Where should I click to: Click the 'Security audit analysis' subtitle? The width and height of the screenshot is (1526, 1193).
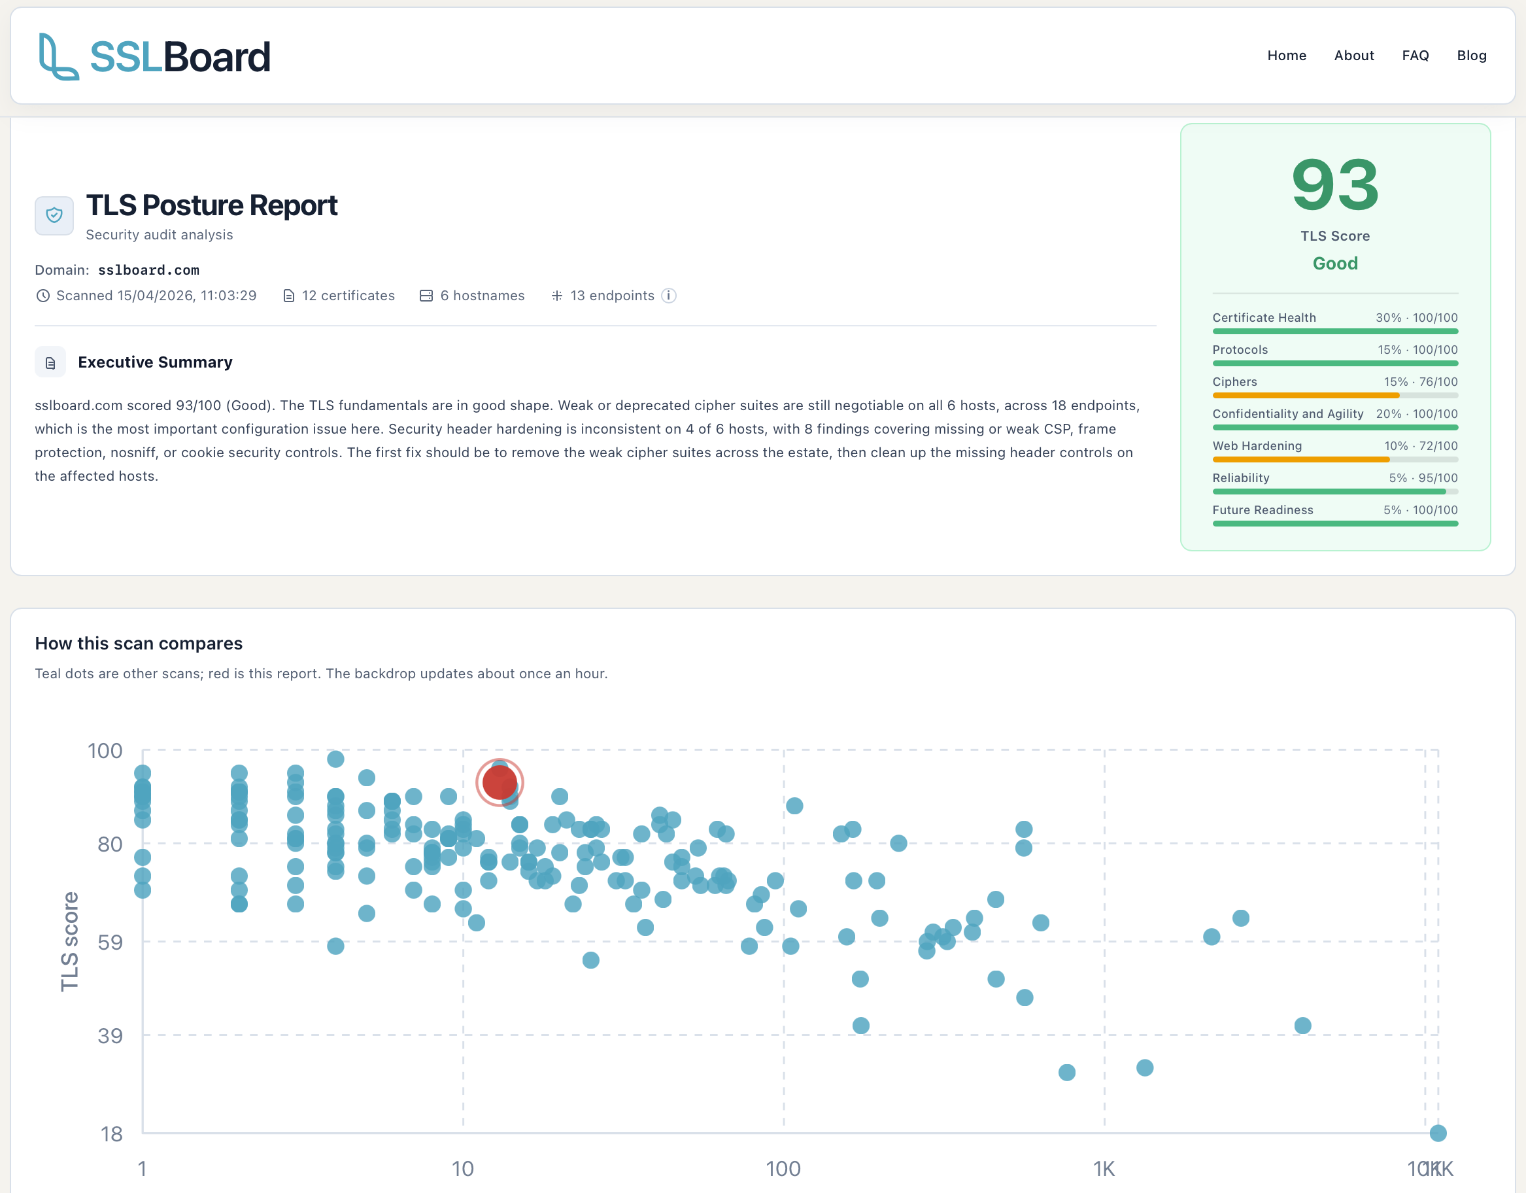tap(160, 235)
